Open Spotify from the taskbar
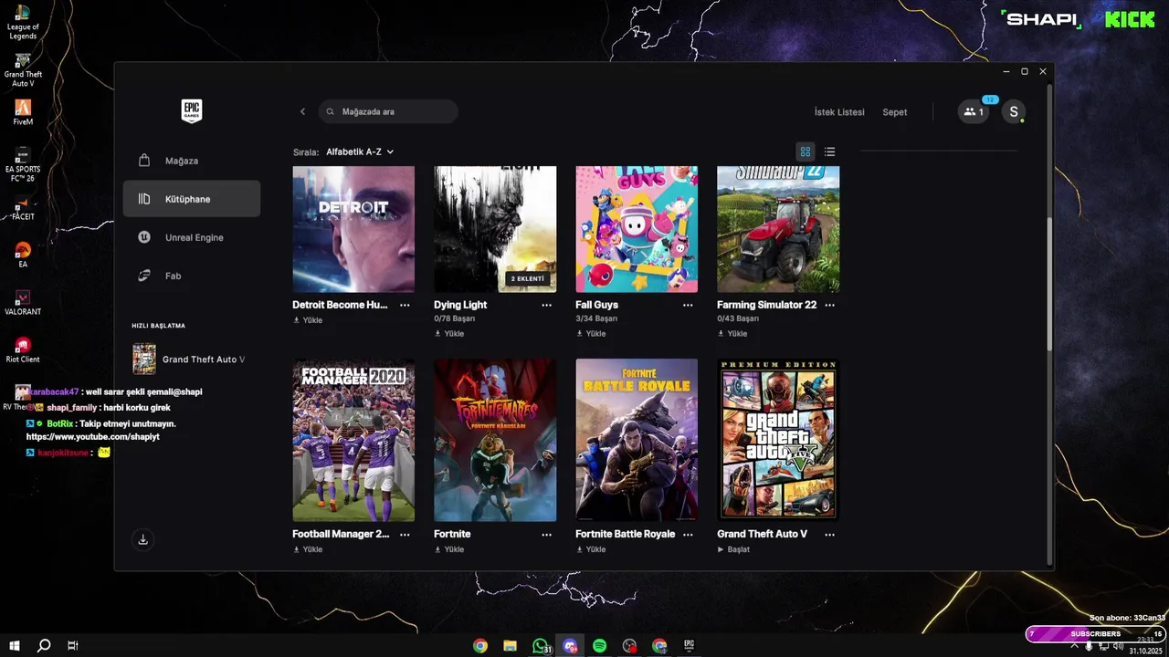1169x657 pixels. point(600,645)
